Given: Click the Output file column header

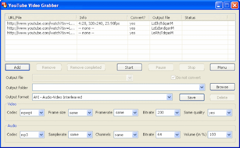Looking at the screenshot, I should [165, 18].
